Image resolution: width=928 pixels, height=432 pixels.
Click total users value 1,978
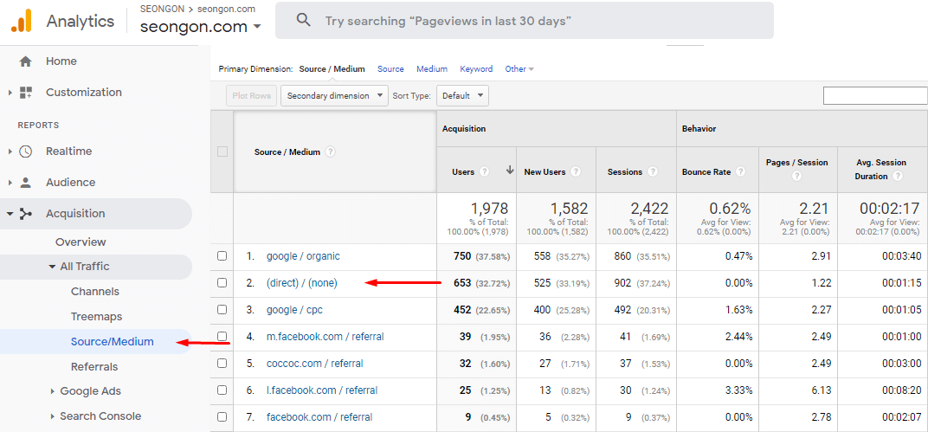(x=489, y=209)
